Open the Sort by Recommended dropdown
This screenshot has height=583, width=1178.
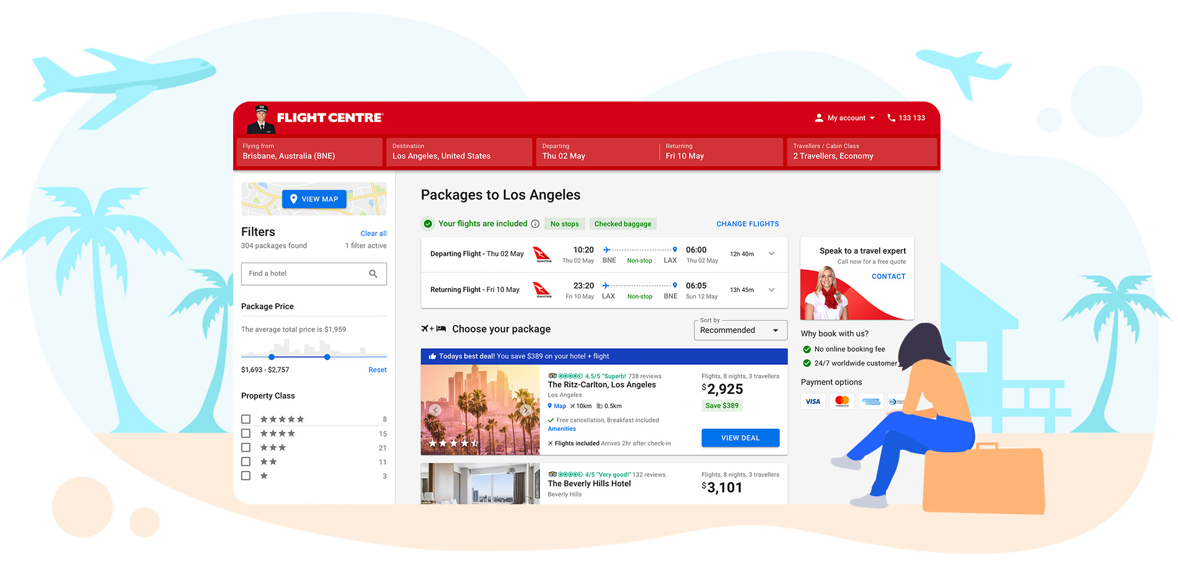pos(740,330)
